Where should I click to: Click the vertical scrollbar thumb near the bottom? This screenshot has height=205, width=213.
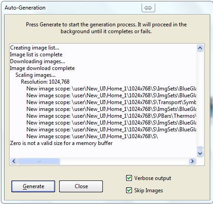point(200,148)
